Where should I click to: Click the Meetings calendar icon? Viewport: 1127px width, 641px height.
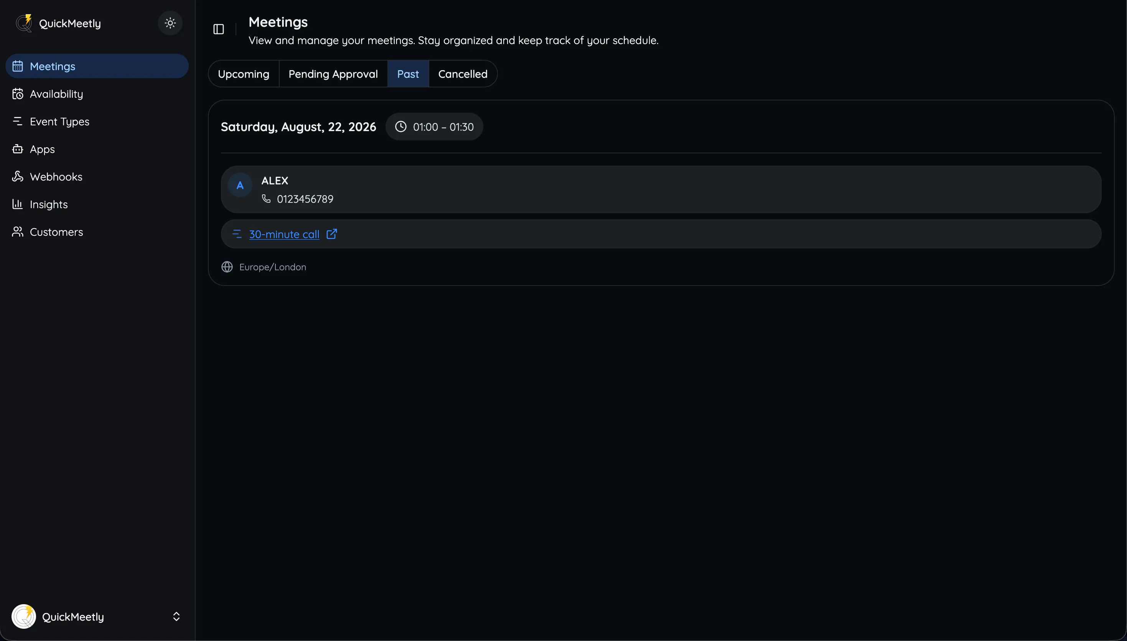point(18,66)
